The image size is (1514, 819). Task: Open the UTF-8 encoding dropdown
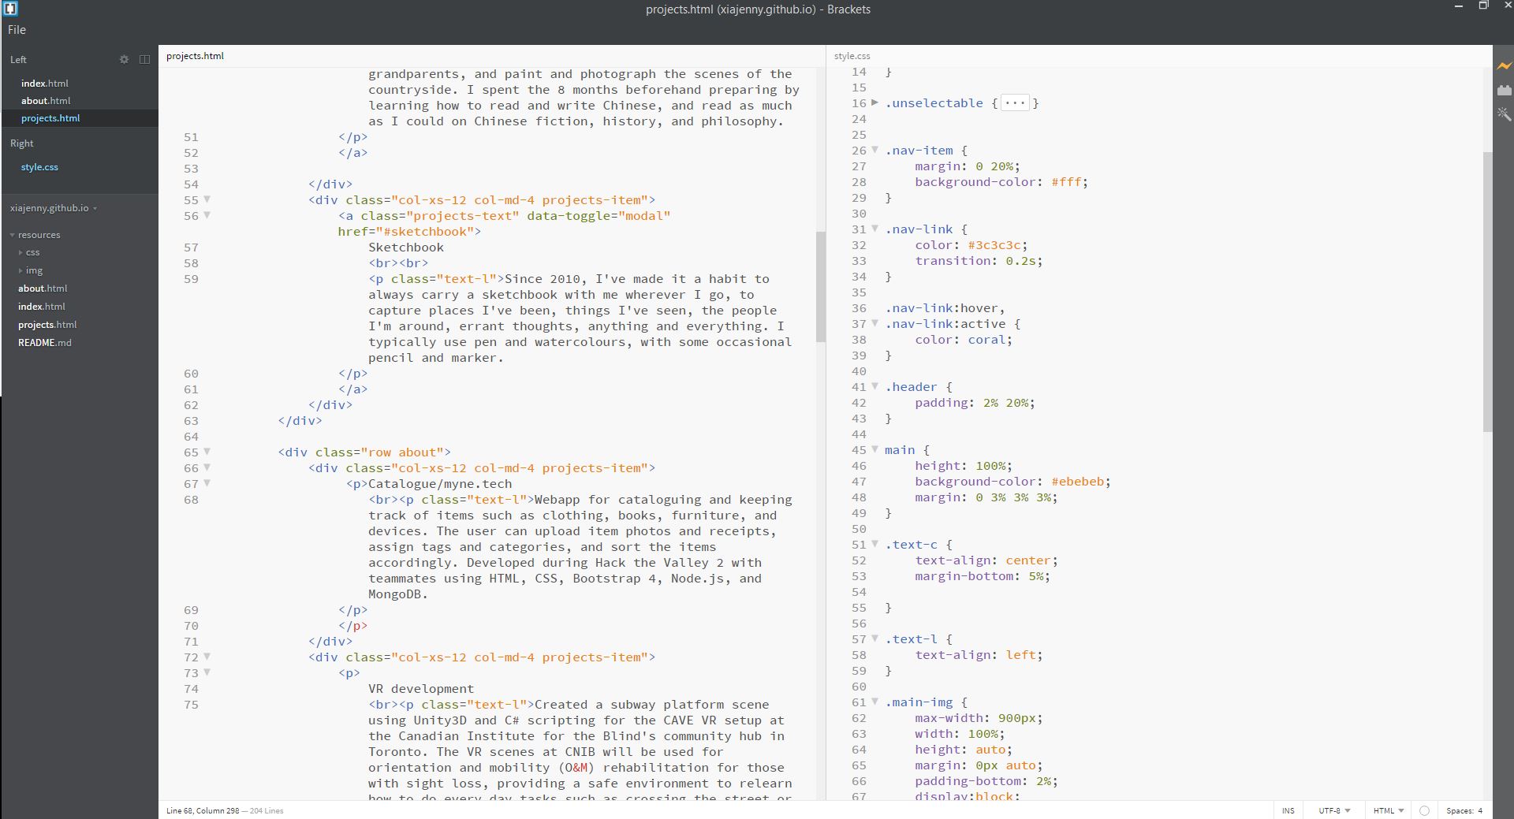click(1334, 810)
